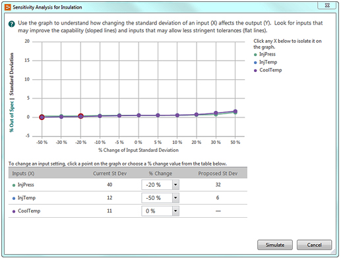The height and width of the screenshot is (260, 341).
Task: Close the Sensitivity Analysis dialog
Action: coord(327,5)
